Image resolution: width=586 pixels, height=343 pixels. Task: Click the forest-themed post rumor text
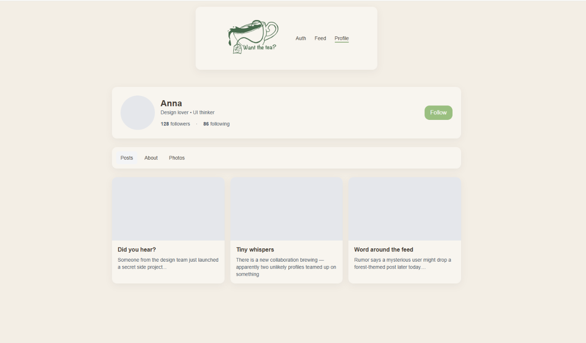403,263
